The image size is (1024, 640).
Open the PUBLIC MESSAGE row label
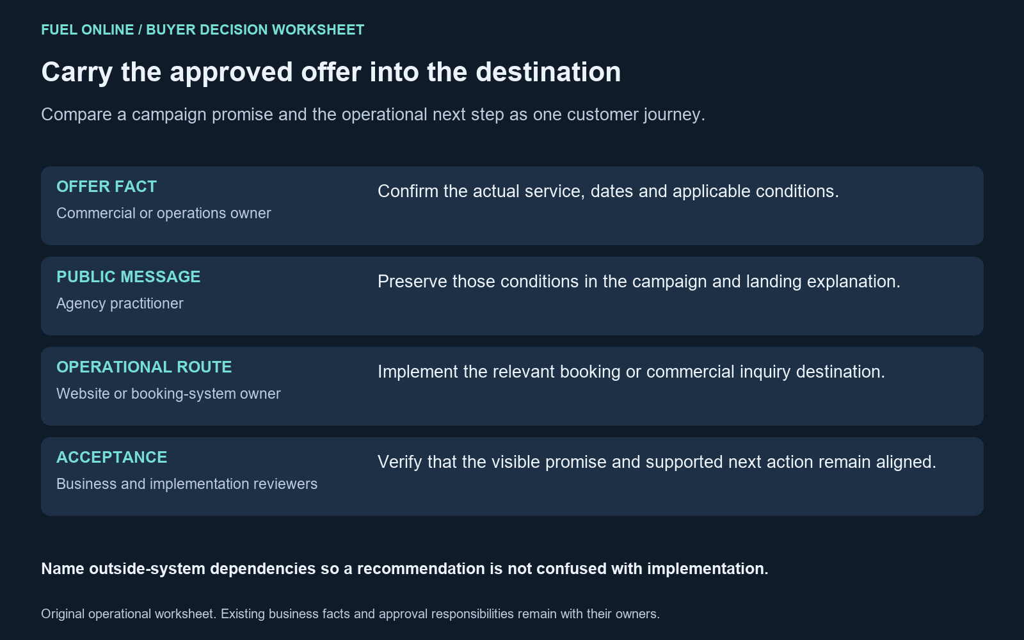pos(129,276)
